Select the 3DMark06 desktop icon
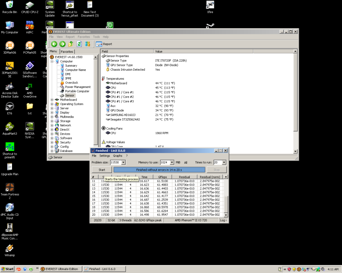Screen dimensions: 342x273 (x=10, y=48)
